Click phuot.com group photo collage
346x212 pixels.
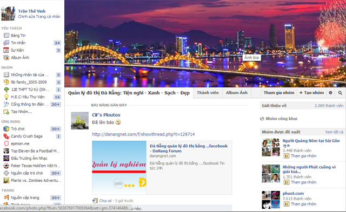point(271,200)
